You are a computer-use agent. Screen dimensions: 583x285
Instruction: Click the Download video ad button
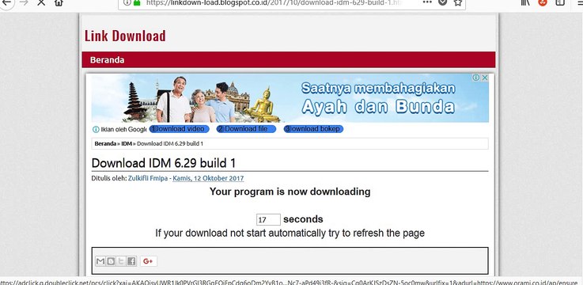click(180, 129)
